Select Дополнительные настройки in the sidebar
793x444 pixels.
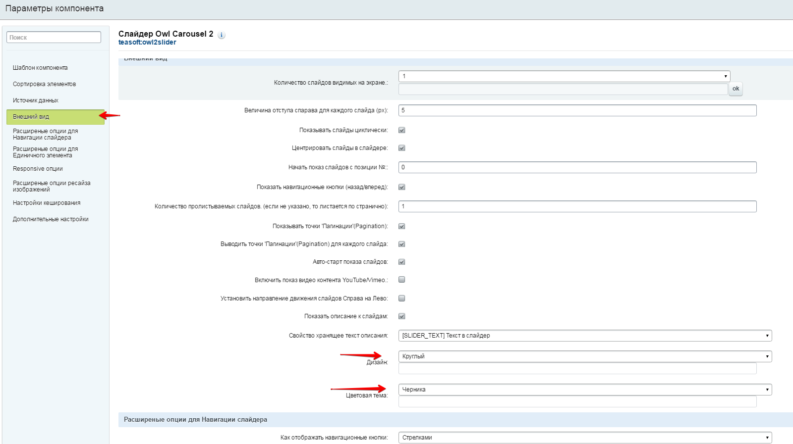click(x=51, y=219)
